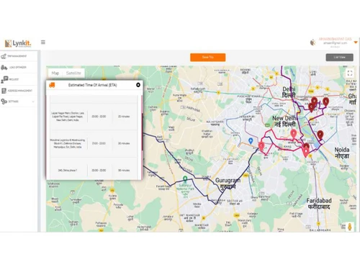Click the Noida map label
This screenshot has width=360, height=270.
tap(342, 153)
